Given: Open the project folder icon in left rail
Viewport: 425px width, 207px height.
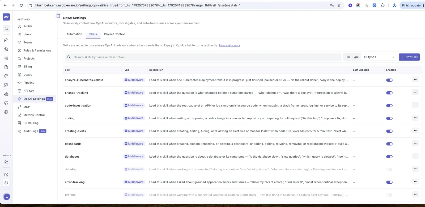Looking at the screenshot, I should coord(6,162).
